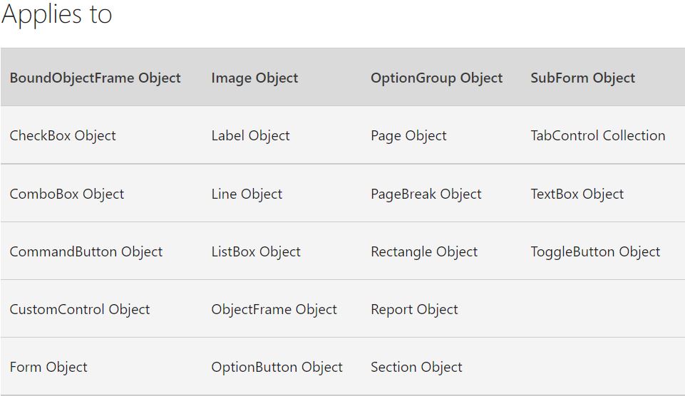The image size is (685, 396).
Task: Open the PageBreak Object entry
Action: pyautogui.click(x=426, y=194)
